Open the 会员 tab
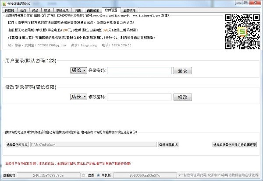 [23, 9]
